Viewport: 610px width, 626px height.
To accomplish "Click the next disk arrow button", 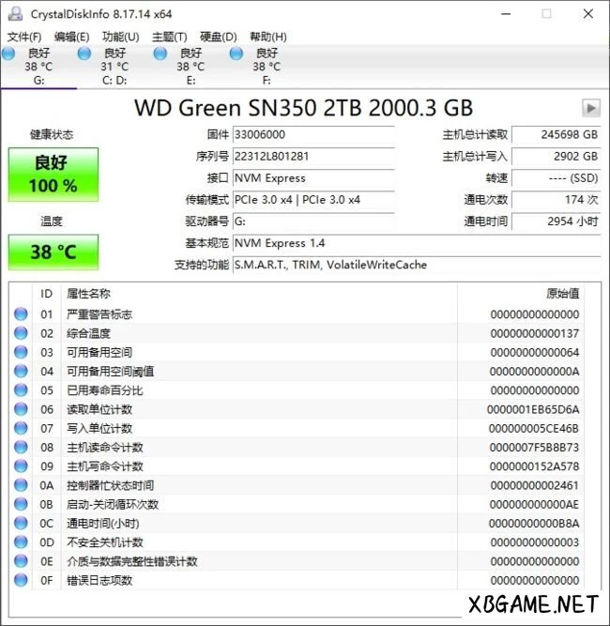I will coord(590,108).
